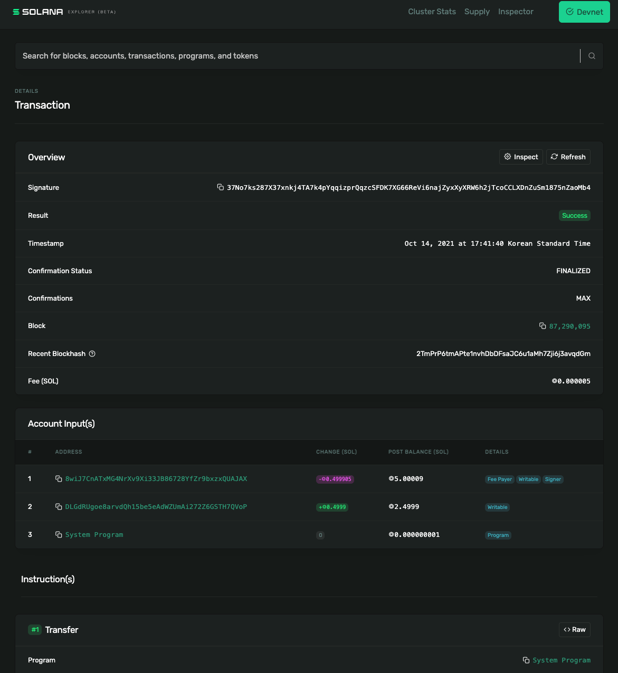Select the transaction signature text
Screen dimensions: 618x673
408,188
